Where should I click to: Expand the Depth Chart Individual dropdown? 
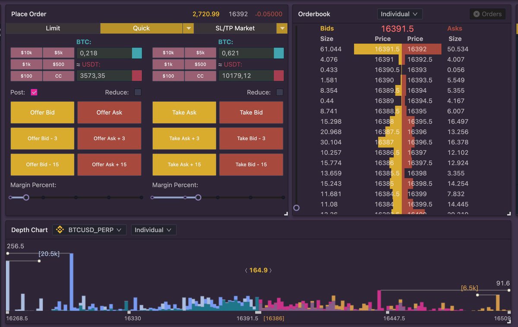[x=153, y=230]
